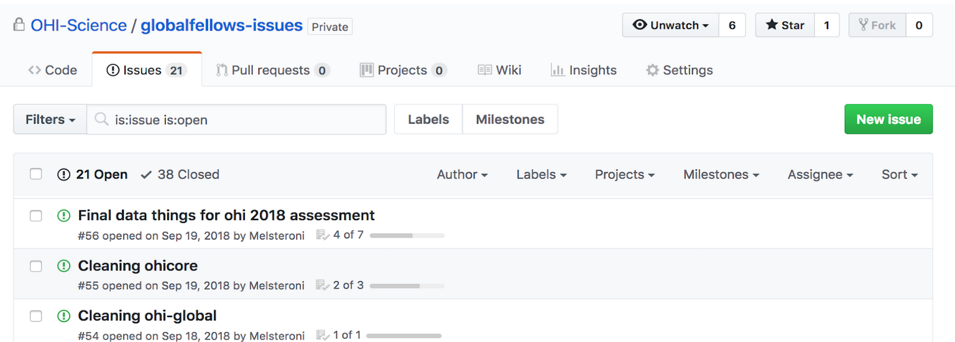This screenshot has height=342, width=955.
Task: Switch to the Pull requests tab
Action: click(x=272, y=70)
